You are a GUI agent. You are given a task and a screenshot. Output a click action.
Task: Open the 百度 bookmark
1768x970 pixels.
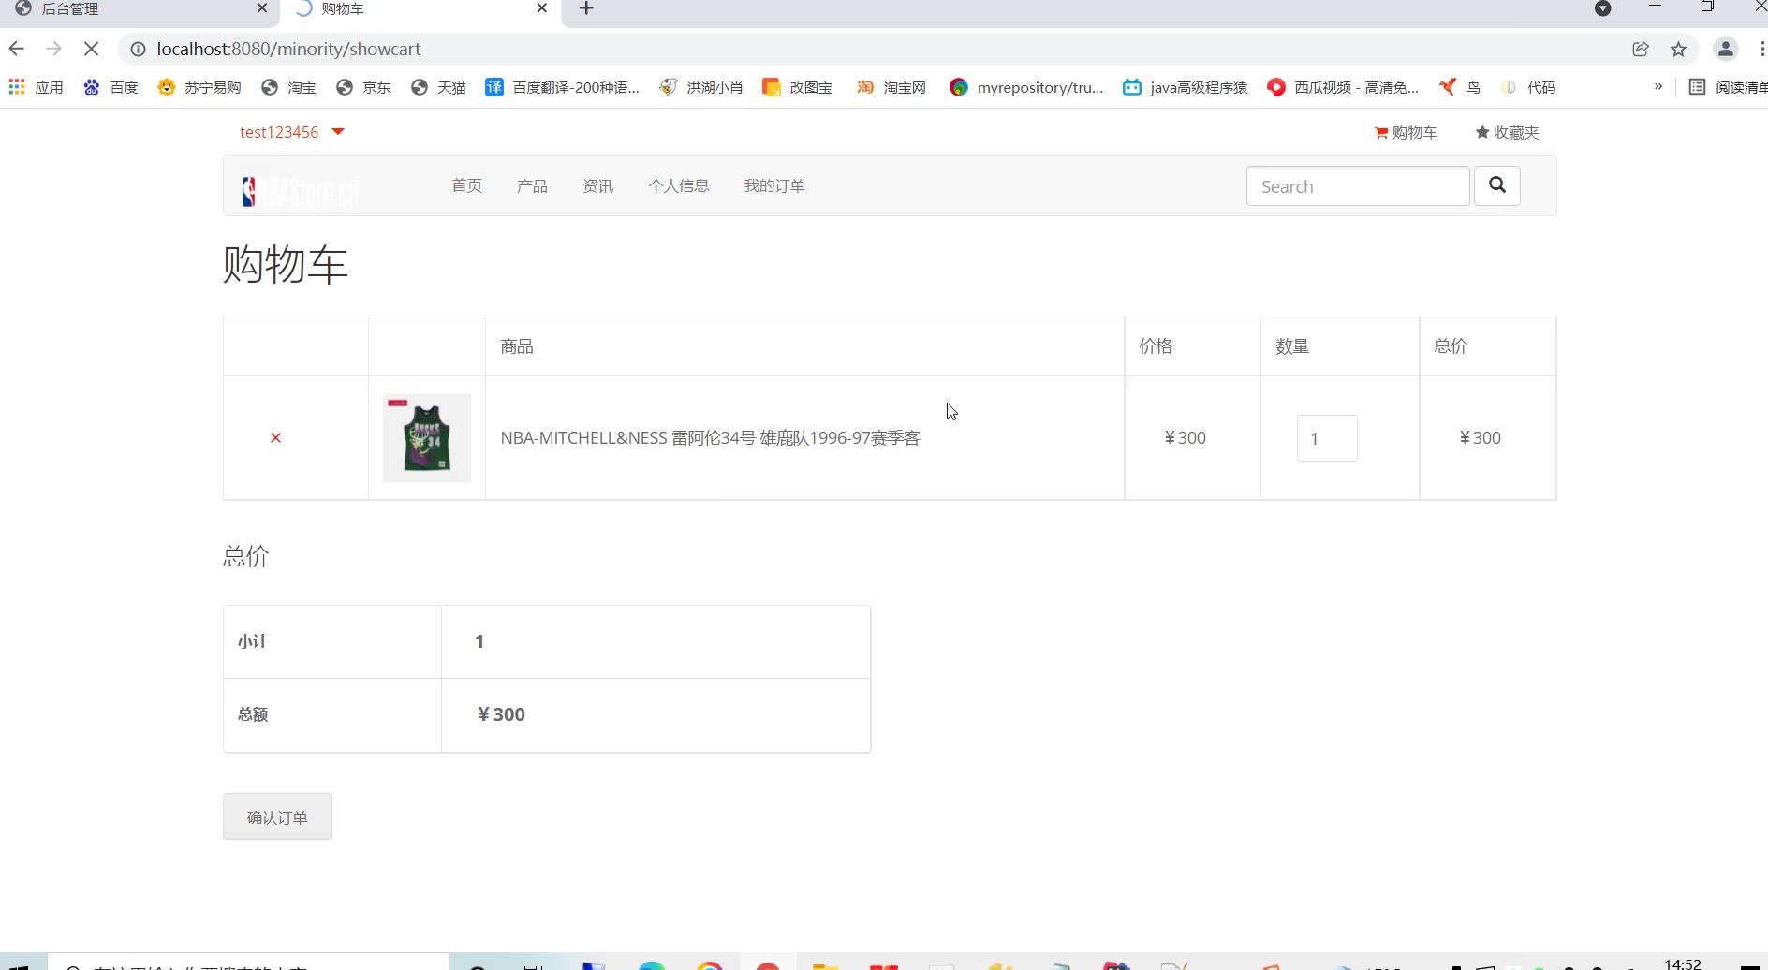[x=110, y=87]
